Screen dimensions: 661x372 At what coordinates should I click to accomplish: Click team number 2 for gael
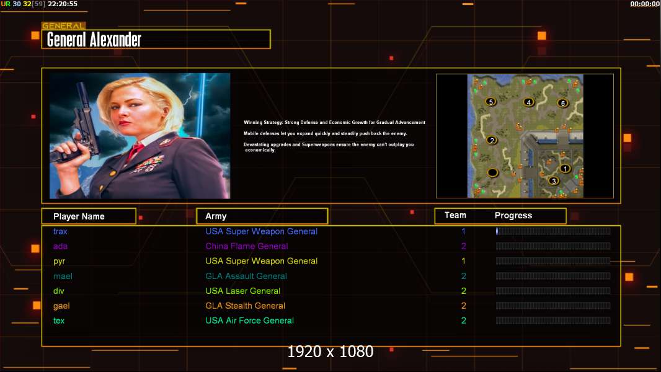[463, 306]
